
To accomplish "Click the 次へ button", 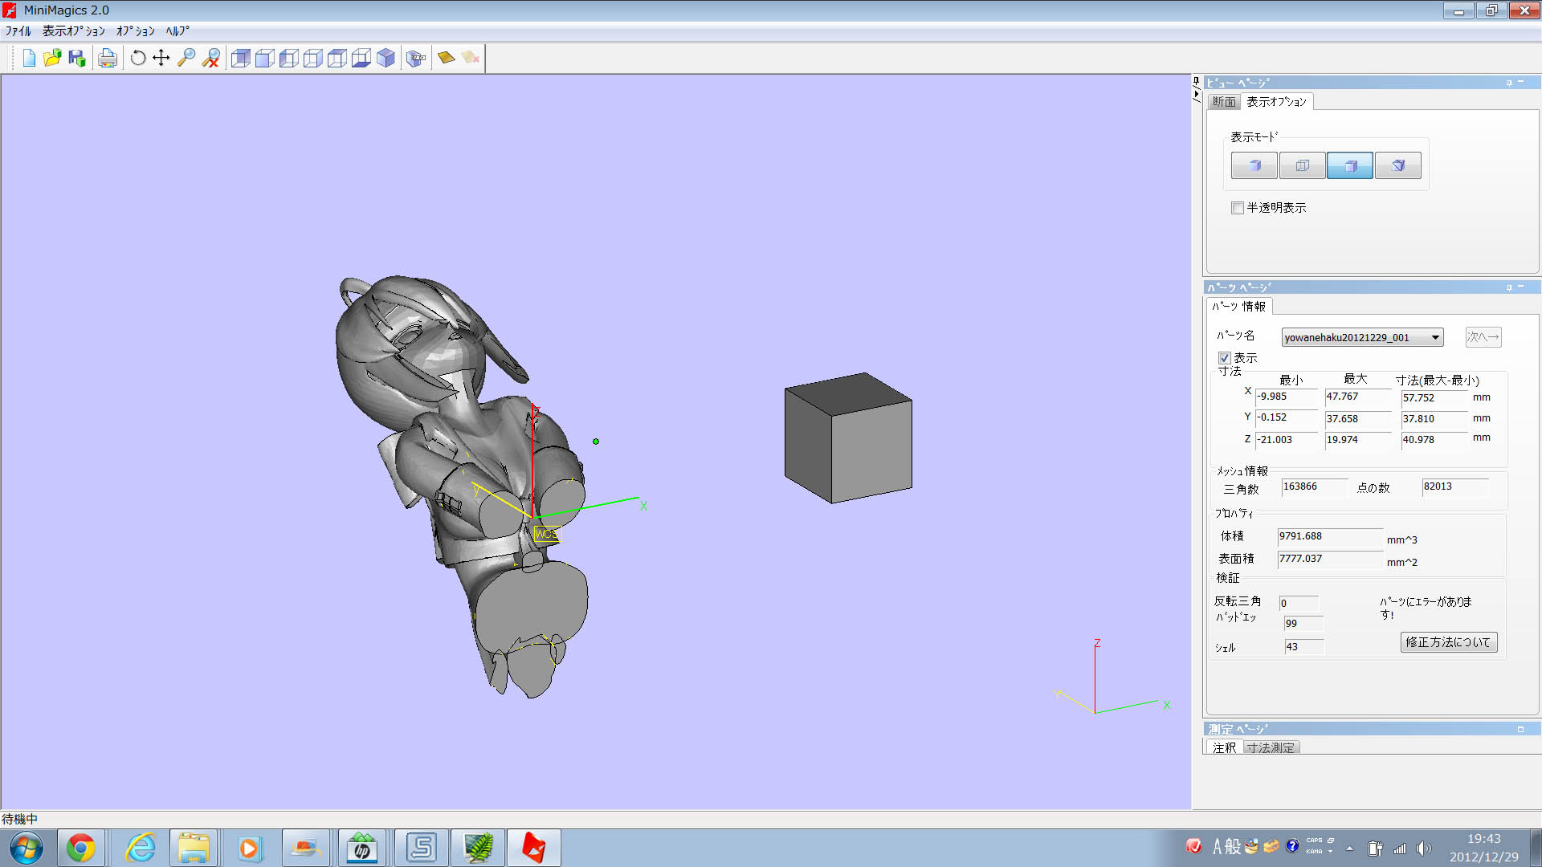I will (x=1483, y=337).
